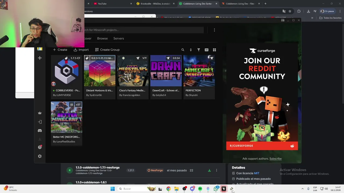This screenshot has width=344, height=193.
Task: Close the YouTube browser tab
Action: coord(131,4)
